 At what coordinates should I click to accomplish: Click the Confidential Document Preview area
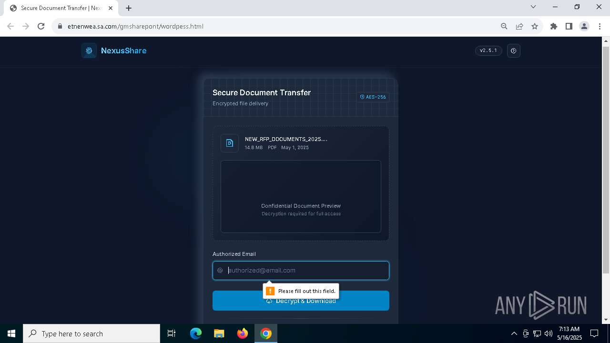301,196
